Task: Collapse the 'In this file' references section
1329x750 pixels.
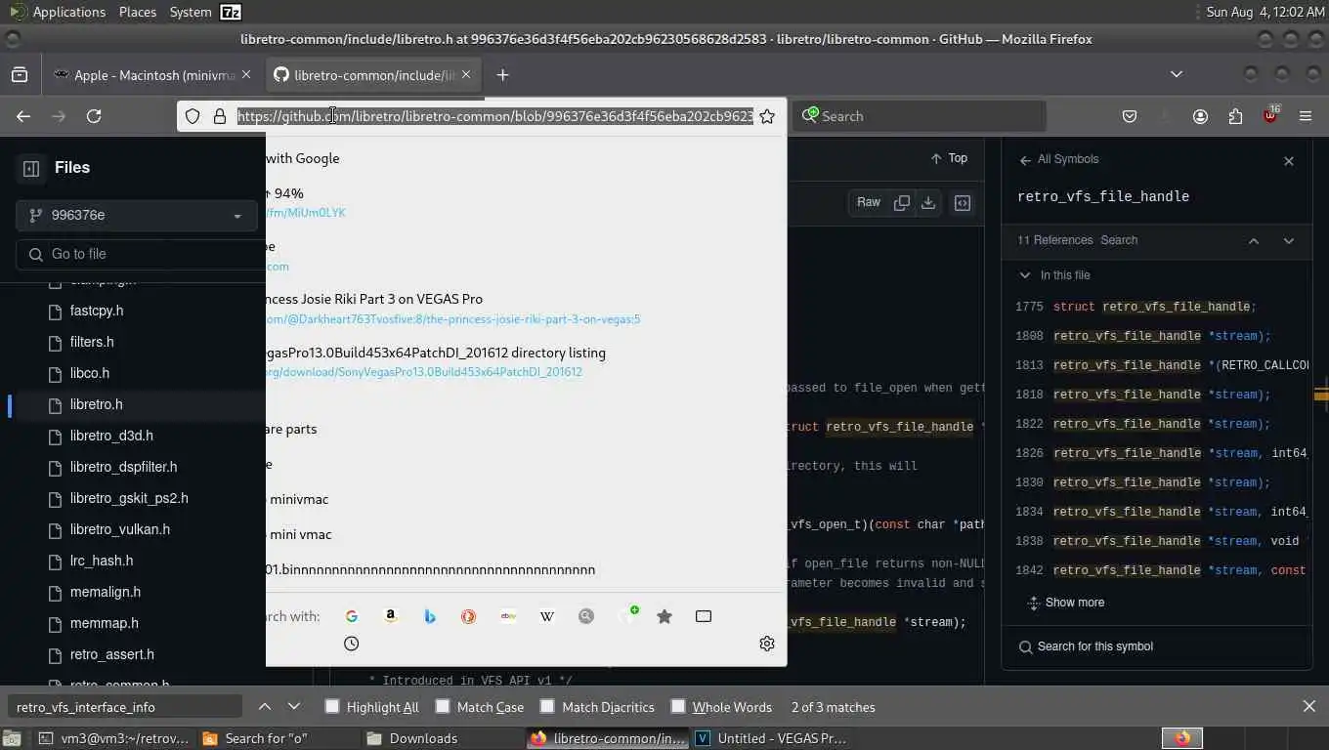Action: 1024,275
